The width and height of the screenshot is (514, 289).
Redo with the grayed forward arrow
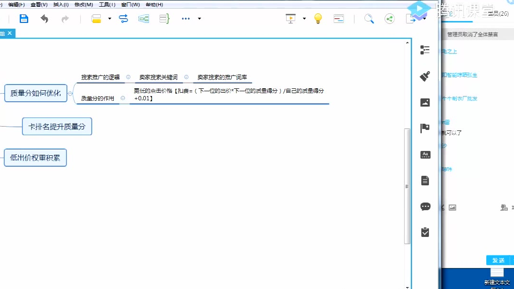(65, 19)
